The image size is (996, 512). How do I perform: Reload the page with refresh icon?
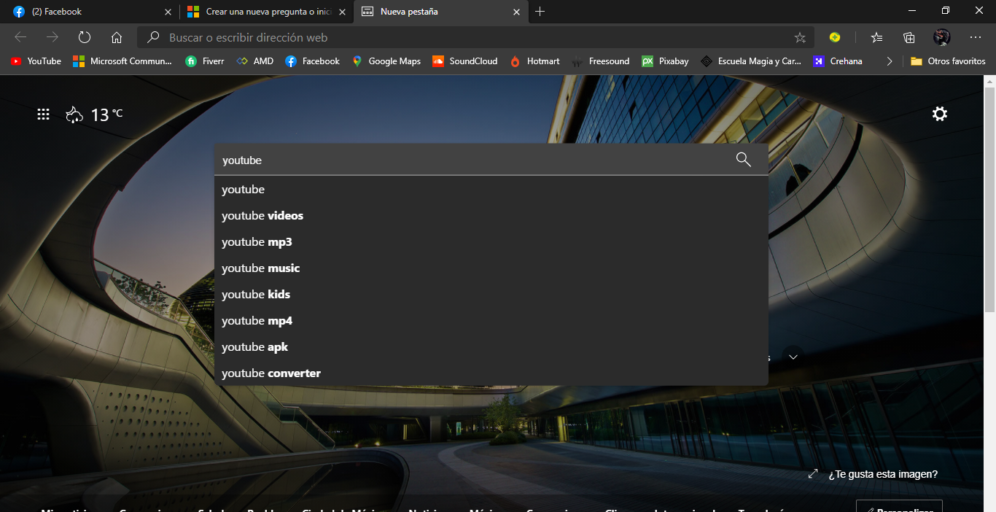pyautogui.click(x=85, y=37)
